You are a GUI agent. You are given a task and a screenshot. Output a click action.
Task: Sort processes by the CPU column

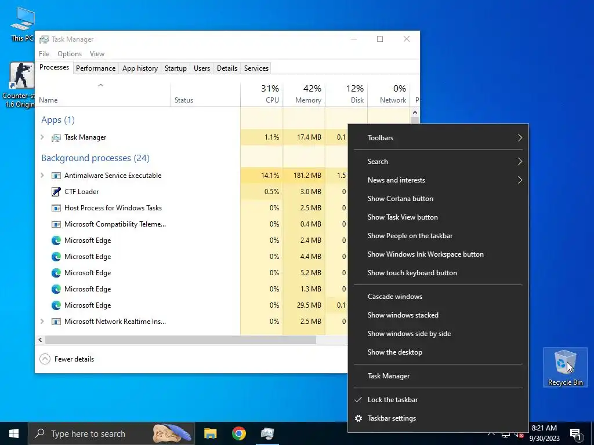point(262,94)
